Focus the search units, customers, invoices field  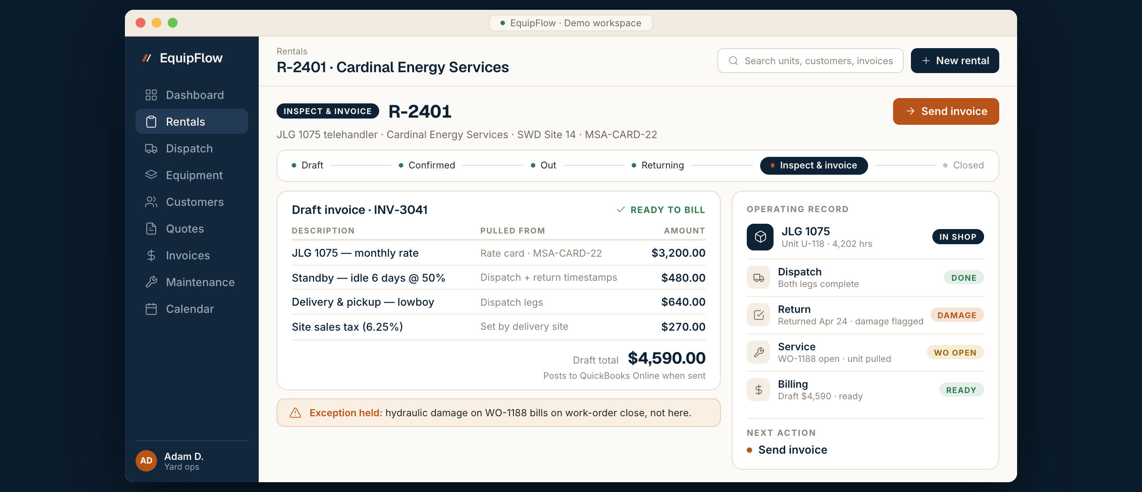pyautogui.click(x=810, y=61)
